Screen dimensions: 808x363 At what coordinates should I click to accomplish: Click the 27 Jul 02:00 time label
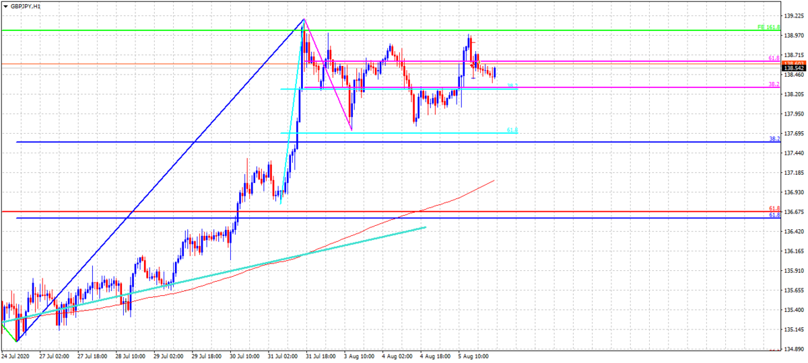(x=53, y=356)
